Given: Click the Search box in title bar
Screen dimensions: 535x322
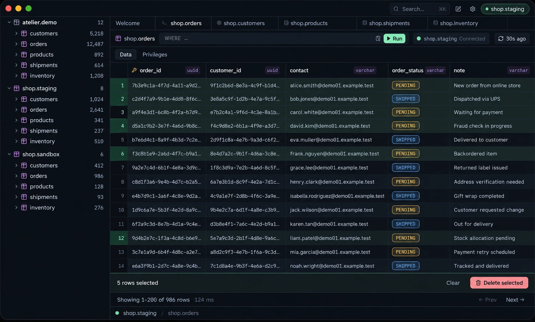Looking at the screenshot, I should 419,9.
